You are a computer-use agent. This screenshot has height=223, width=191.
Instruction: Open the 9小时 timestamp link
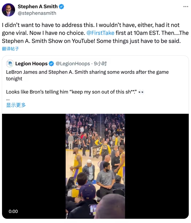point(100,63)
